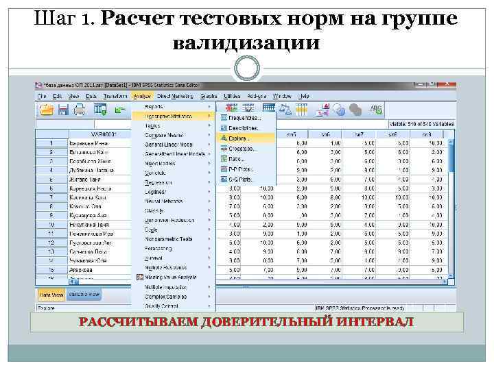
Task: Choose Missing Value Analysis menu item
Action: [174, 277]
